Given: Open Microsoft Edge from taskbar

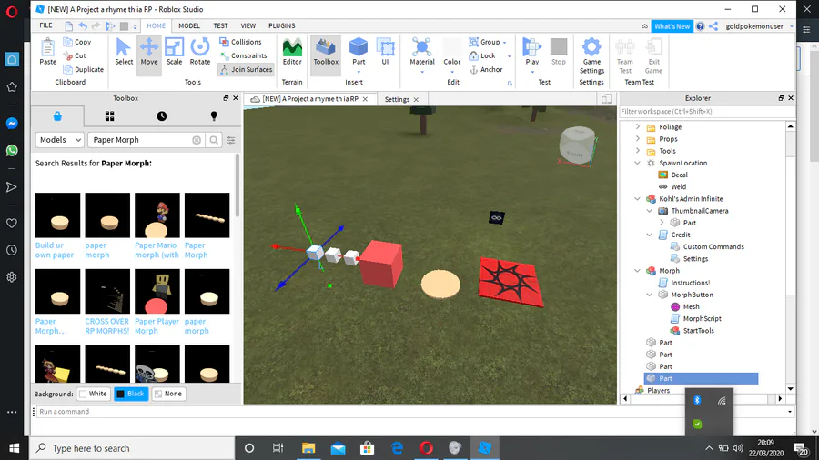Looking at the screenshot, I should (x=397, y=448).
